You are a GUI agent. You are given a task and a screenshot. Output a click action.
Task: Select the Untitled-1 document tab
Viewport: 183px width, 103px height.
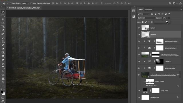[x=25, y=8]
